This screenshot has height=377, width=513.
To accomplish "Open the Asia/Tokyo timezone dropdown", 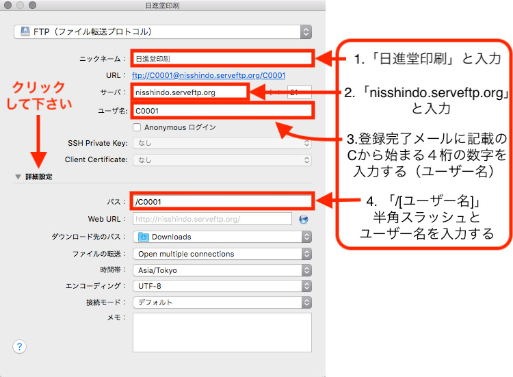I will point(222,270).
